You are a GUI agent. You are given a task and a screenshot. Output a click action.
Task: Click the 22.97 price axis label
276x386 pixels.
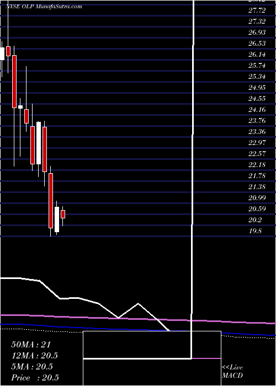[x=257, y=143]
